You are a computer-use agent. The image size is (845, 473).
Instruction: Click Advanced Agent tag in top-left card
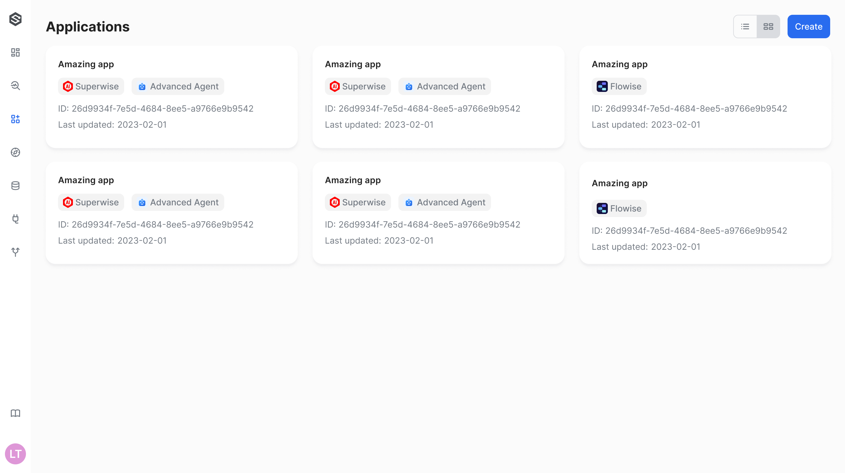178,86
